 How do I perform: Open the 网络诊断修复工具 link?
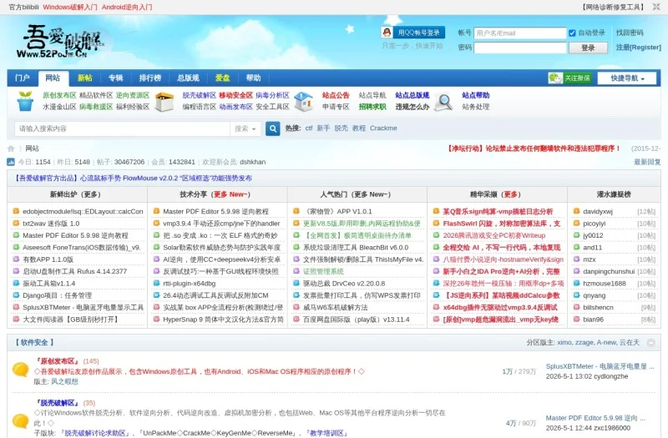(x=614, y=7)
